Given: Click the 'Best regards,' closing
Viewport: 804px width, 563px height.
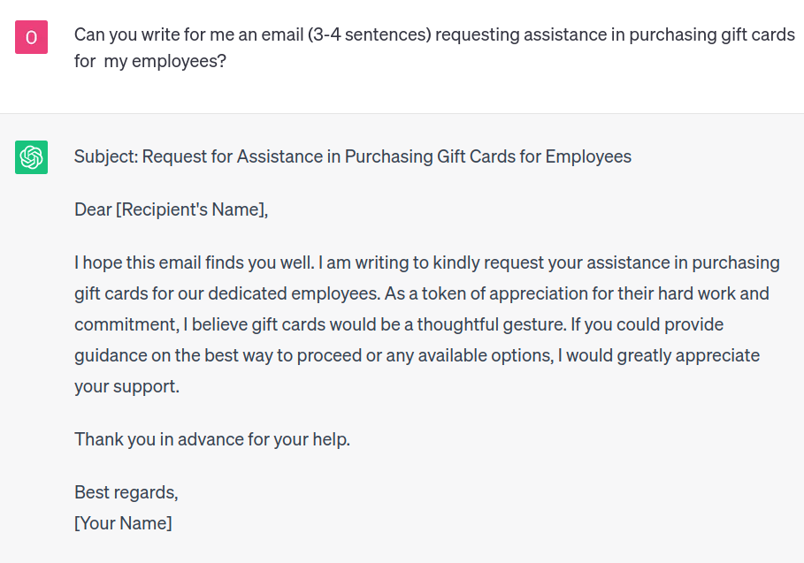Looking at the screenshot, I should [x=126, y=492].
